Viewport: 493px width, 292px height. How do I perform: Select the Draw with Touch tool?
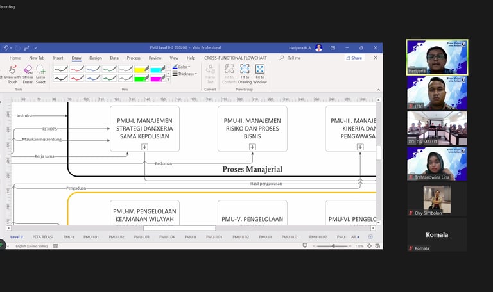coord(13,74)
